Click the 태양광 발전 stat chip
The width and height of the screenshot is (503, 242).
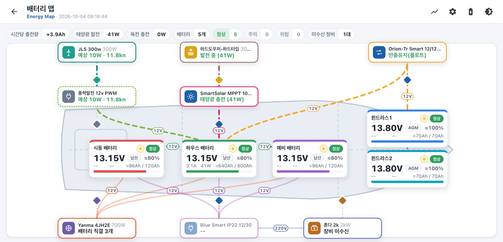point(98,34)
